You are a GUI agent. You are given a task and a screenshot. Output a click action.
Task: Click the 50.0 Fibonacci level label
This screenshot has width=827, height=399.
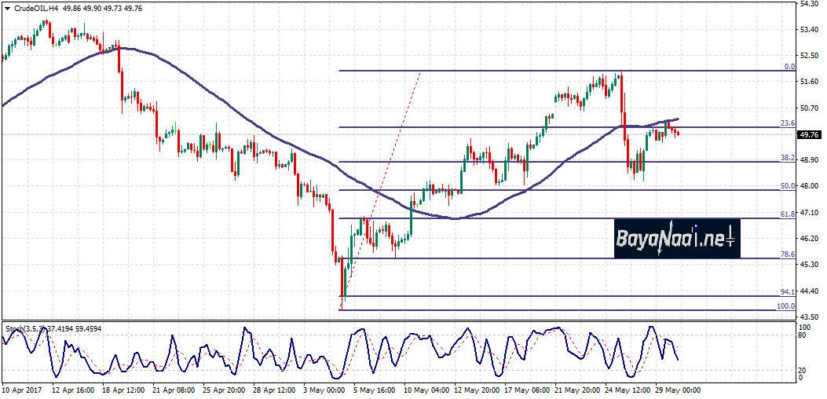click(x=787, y=186)
